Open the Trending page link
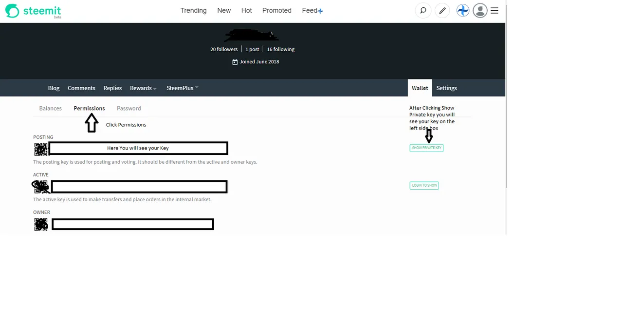The image size is (623, 328). (193, 10)
